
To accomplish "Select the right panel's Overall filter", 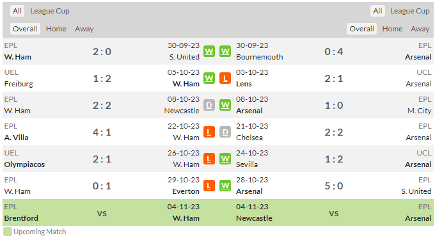I will [361, 29].
